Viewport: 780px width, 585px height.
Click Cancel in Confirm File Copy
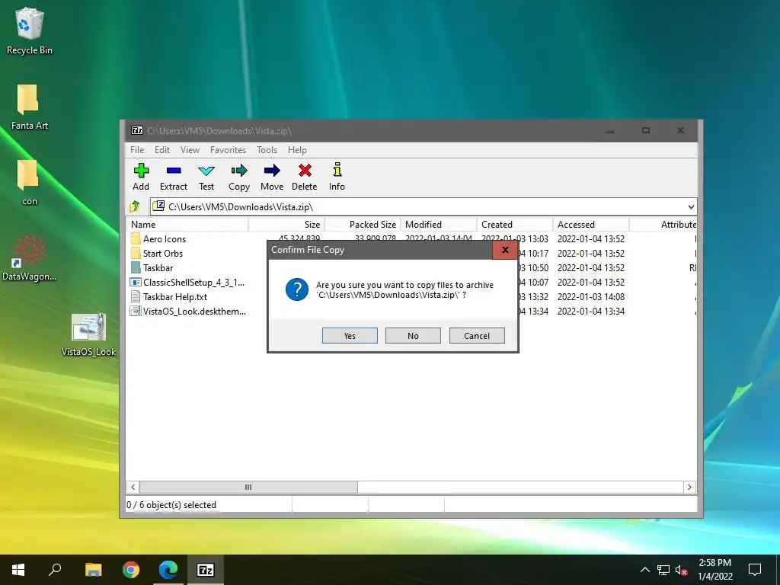477,336
